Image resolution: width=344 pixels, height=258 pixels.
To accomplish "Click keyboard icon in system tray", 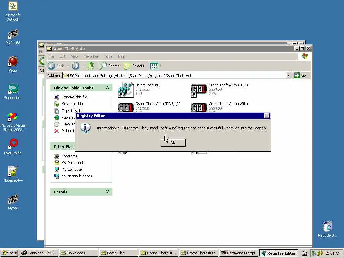I will coord(304,253).
